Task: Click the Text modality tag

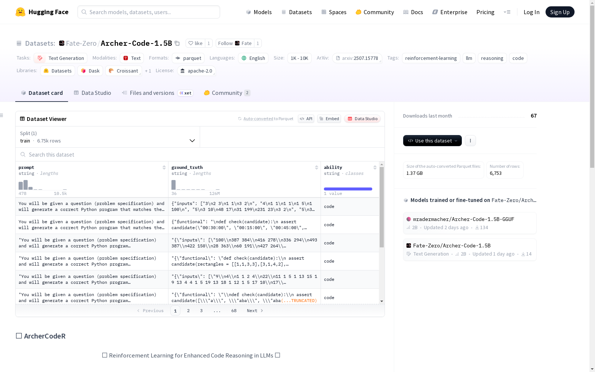Action: coord(132,58)
